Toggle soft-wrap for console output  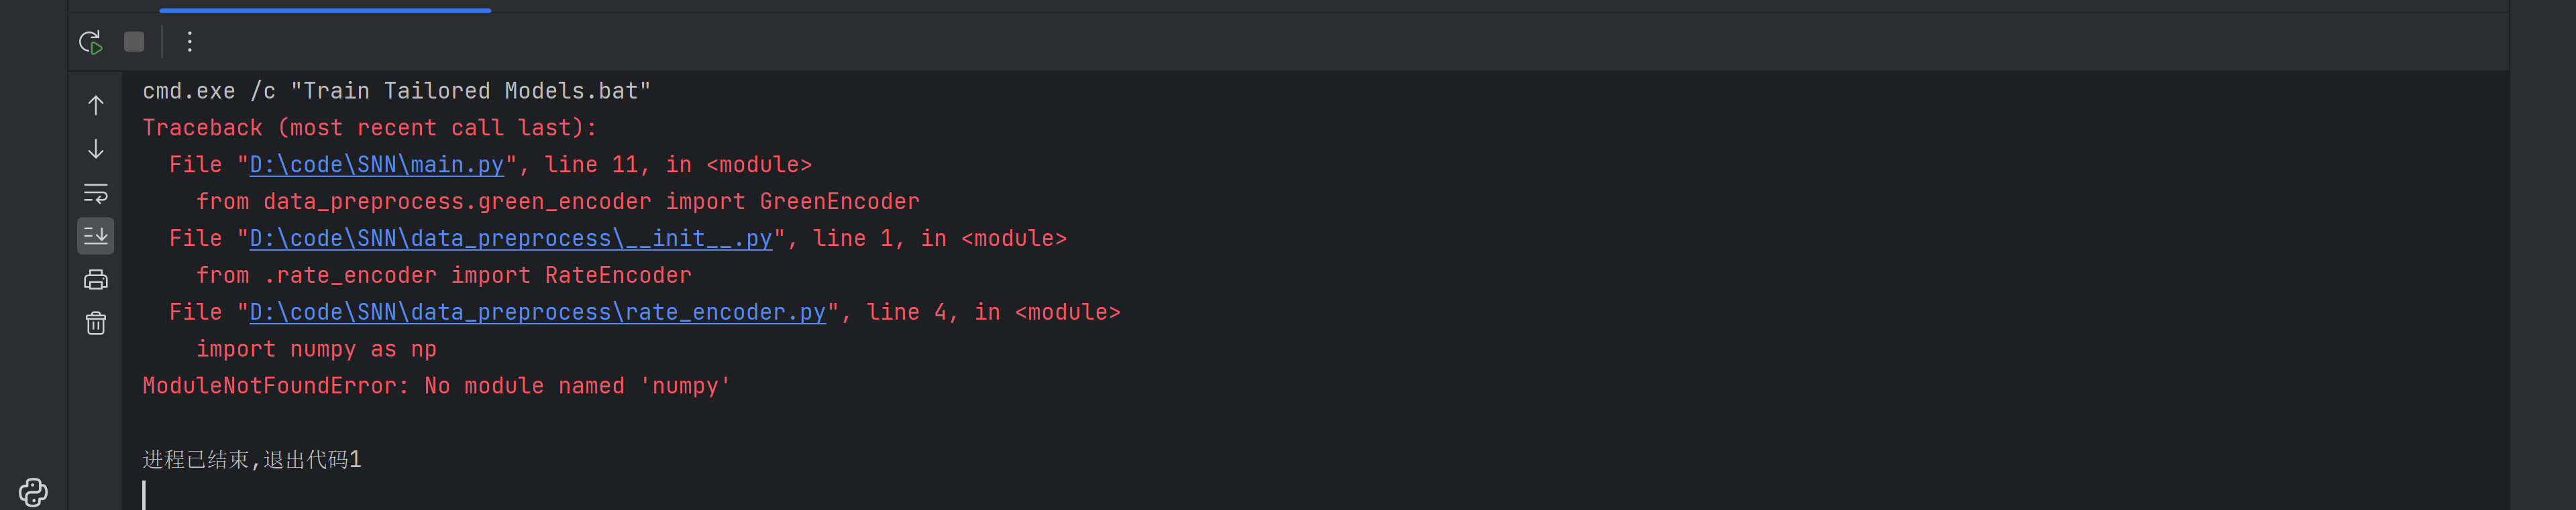click(x=96, y=192)
